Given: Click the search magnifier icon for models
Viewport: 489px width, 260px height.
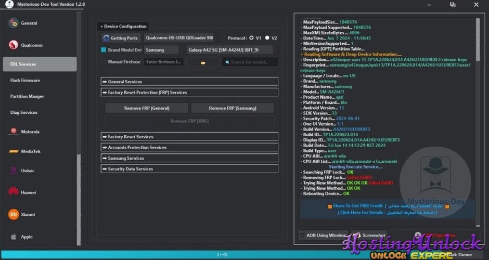Looking at the screenshot, I should coord(227,62).
